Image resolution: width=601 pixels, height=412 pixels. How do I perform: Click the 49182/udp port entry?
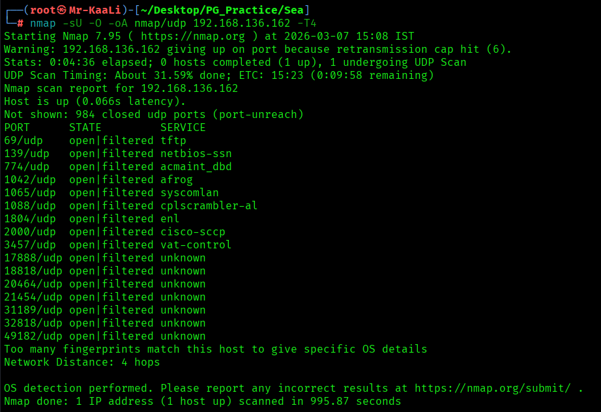click(x=33, y=336)
